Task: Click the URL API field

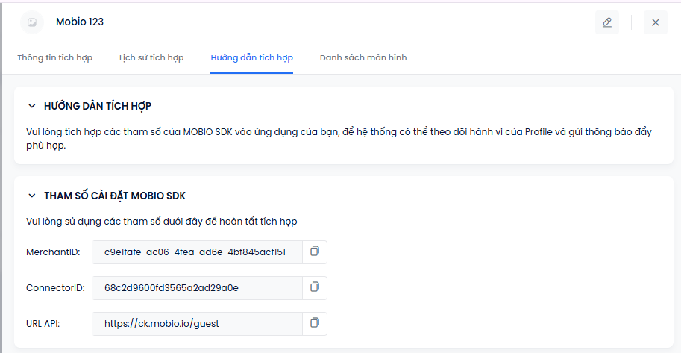Action: (197, 324)
